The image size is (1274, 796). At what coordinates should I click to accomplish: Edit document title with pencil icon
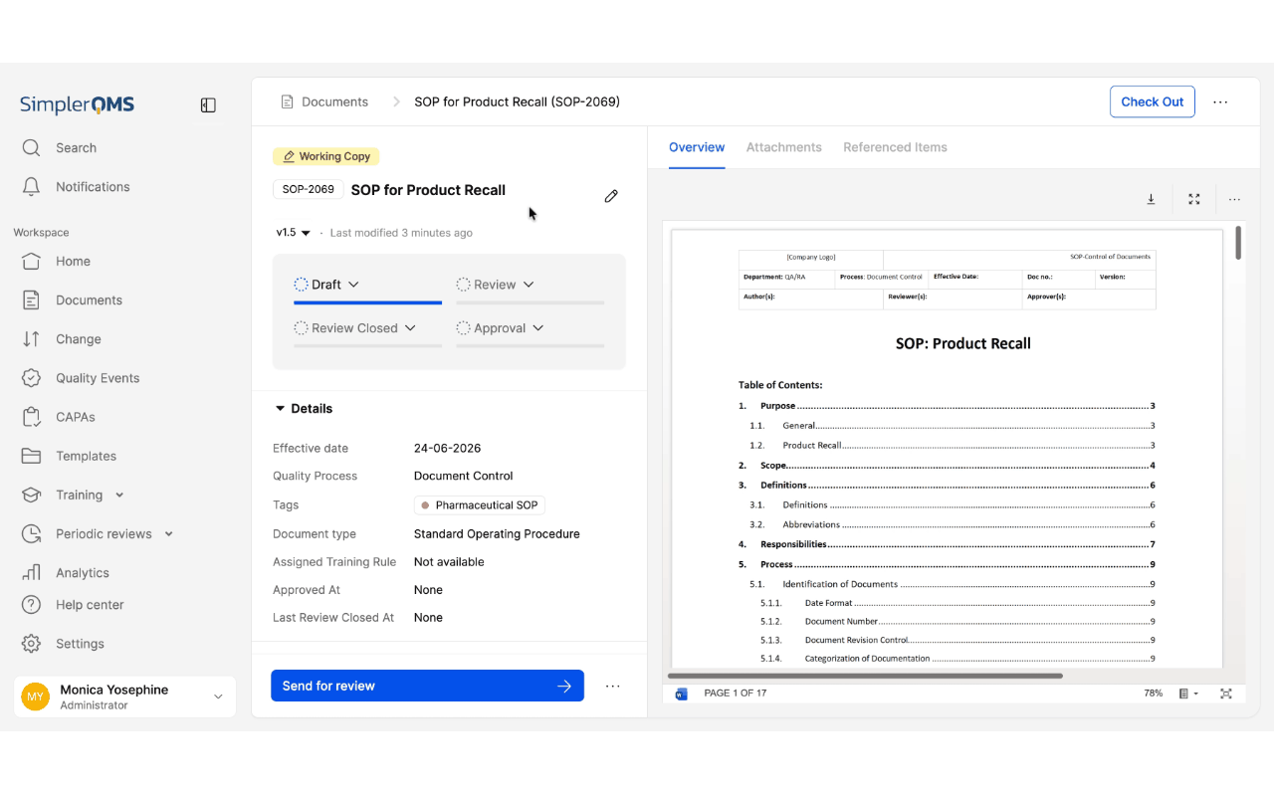(611, 196)
